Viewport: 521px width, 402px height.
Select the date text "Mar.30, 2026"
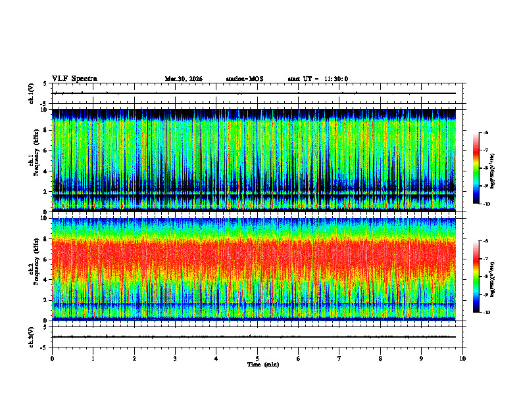(x=184, y=79)
